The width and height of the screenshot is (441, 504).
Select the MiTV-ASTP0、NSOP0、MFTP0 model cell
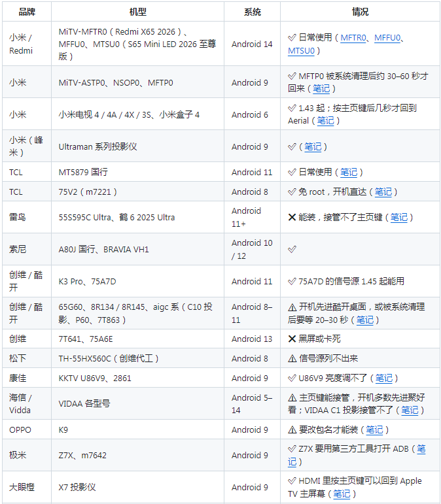137,82
